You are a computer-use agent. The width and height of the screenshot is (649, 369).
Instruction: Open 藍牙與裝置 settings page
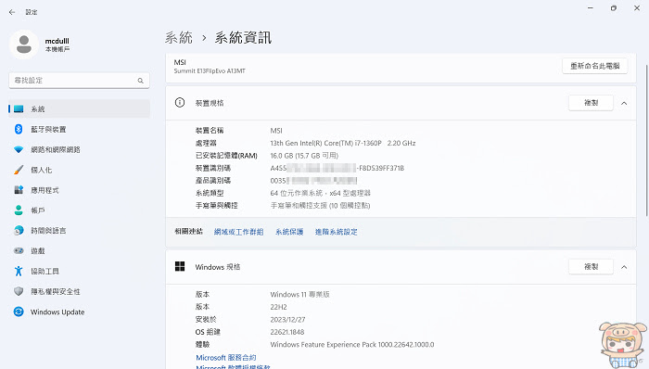coord(79,129)
